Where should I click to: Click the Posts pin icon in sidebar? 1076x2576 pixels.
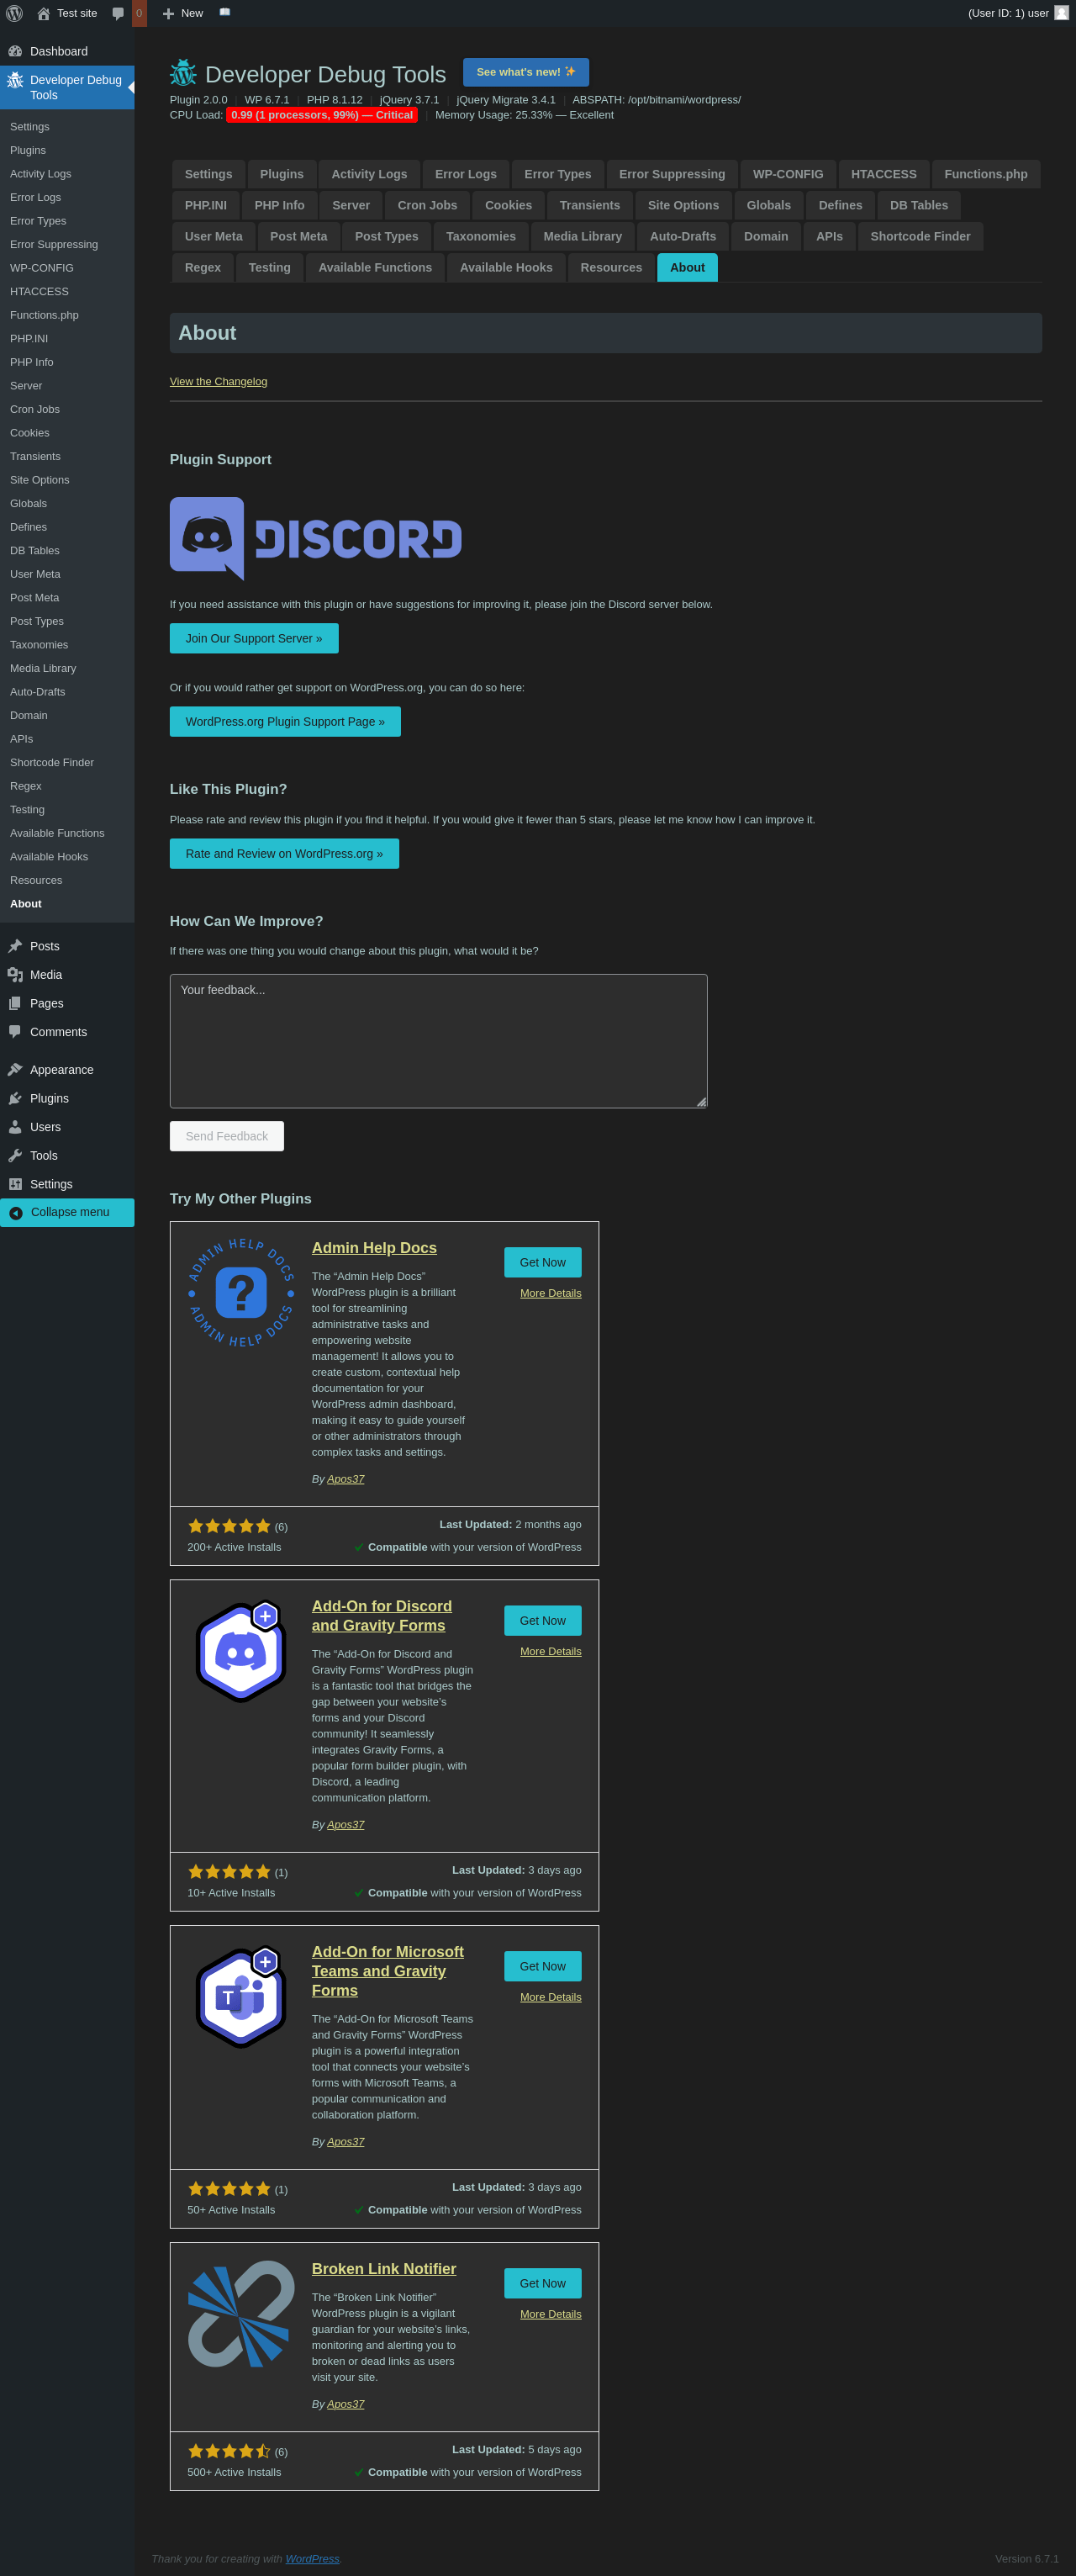point(15,946)
